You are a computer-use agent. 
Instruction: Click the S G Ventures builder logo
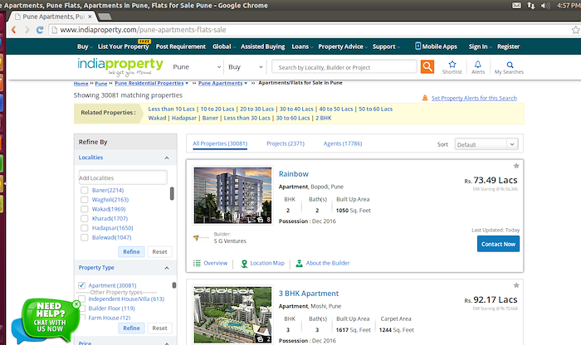(x=201, y=238)
